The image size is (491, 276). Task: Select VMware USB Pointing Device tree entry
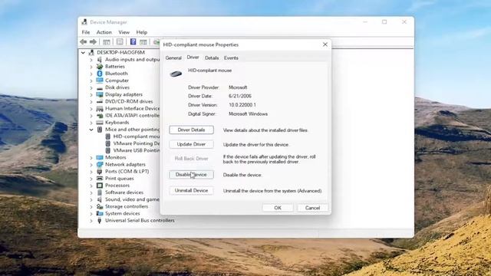[x=137, y=150]
